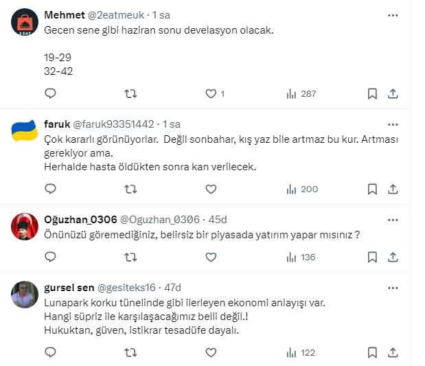The image size is (425, 366).
Task: Share Oğuzhan_0306's tweet
Action: click(393, 257)
